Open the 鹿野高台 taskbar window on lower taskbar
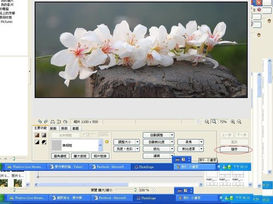The image size is (273, 204). 69,198
